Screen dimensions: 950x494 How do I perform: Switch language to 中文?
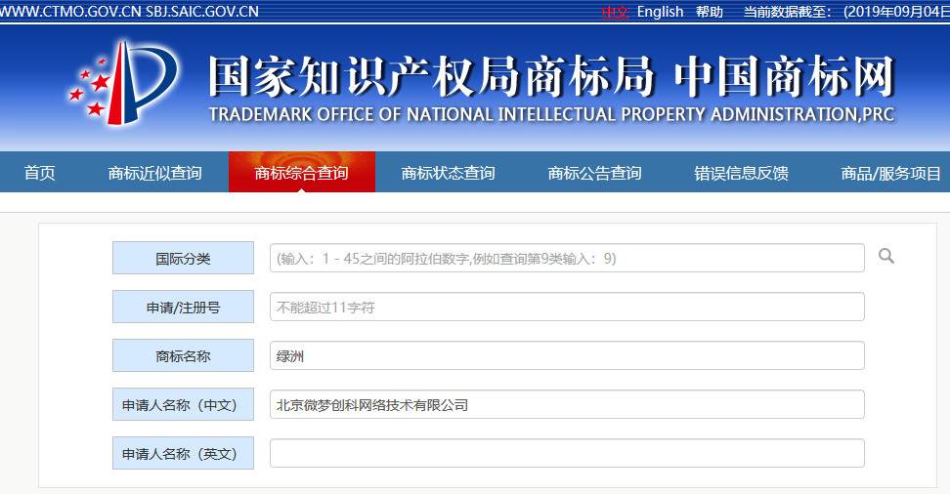coord(615,12)
